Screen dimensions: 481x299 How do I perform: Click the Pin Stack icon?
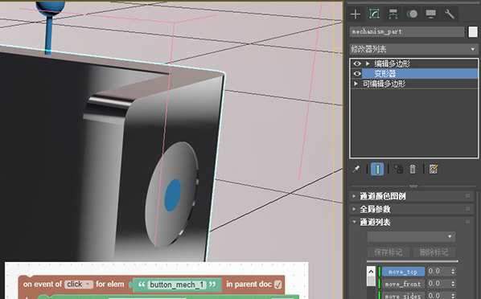[356, 169]
